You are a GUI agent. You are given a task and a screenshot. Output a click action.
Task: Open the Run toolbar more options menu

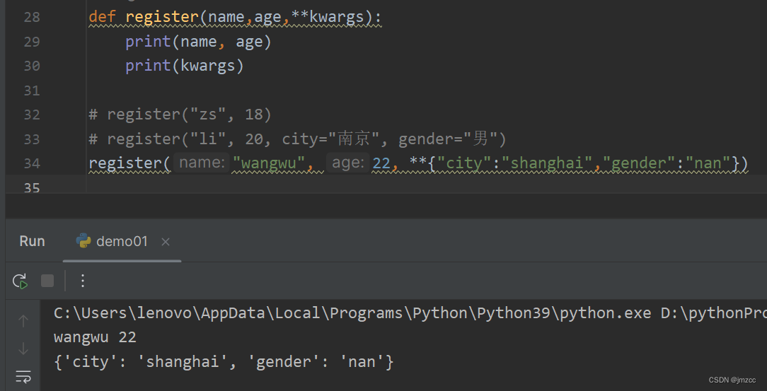click(x=83, y=281)
